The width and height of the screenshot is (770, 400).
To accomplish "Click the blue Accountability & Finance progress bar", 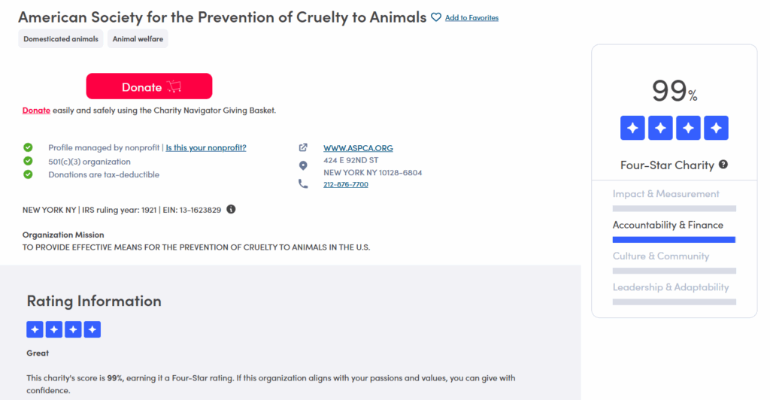I will click(x=674, y=239).
